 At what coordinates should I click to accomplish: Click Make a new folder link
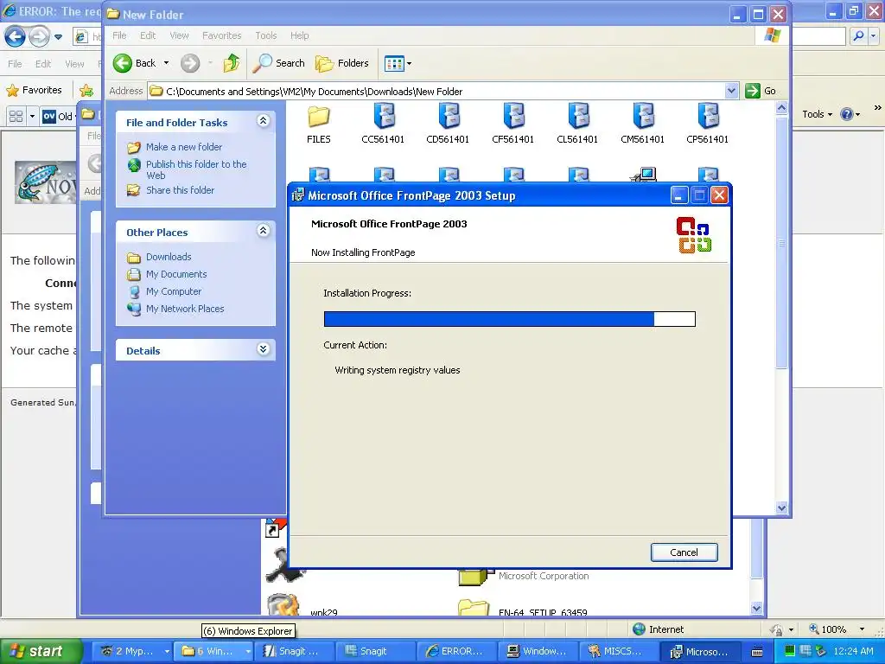tap(184, 147)
